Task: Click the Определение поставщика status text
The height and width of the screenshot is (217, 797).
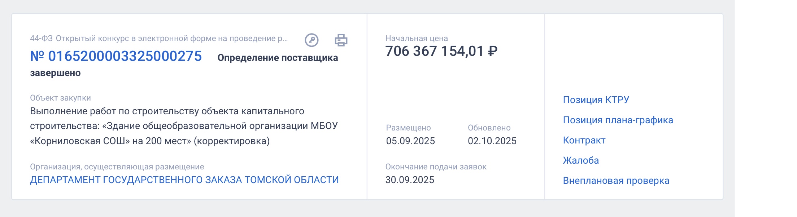Action: [278, 58]
